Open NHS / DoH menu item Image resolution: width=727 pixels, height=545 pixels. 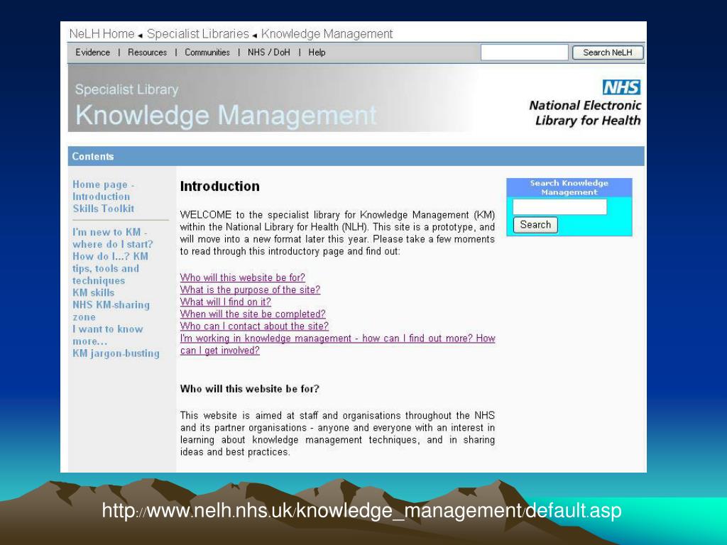(269, 53)
